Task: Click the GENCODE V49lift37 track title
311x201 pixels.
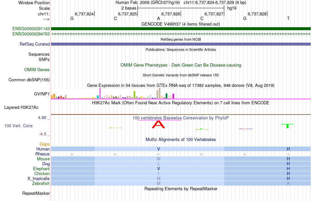Action: [181, 24]
